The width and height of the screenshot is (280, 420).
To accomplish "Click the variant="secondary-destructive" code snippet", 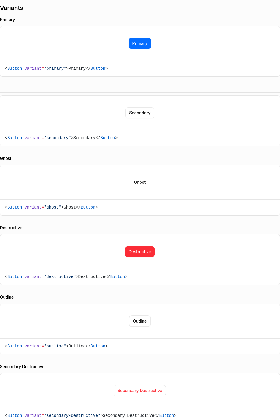I will (x=91, y=416).
